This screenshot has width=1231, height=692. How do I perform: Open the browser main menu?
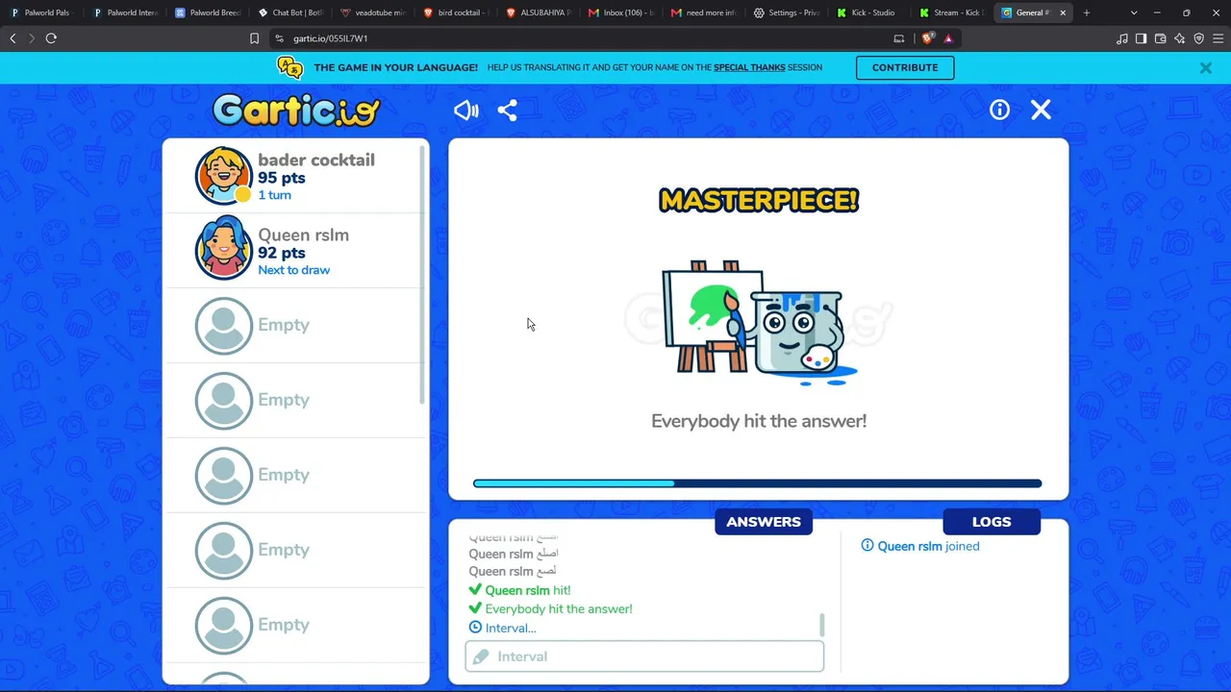(x=1218, y=38)
